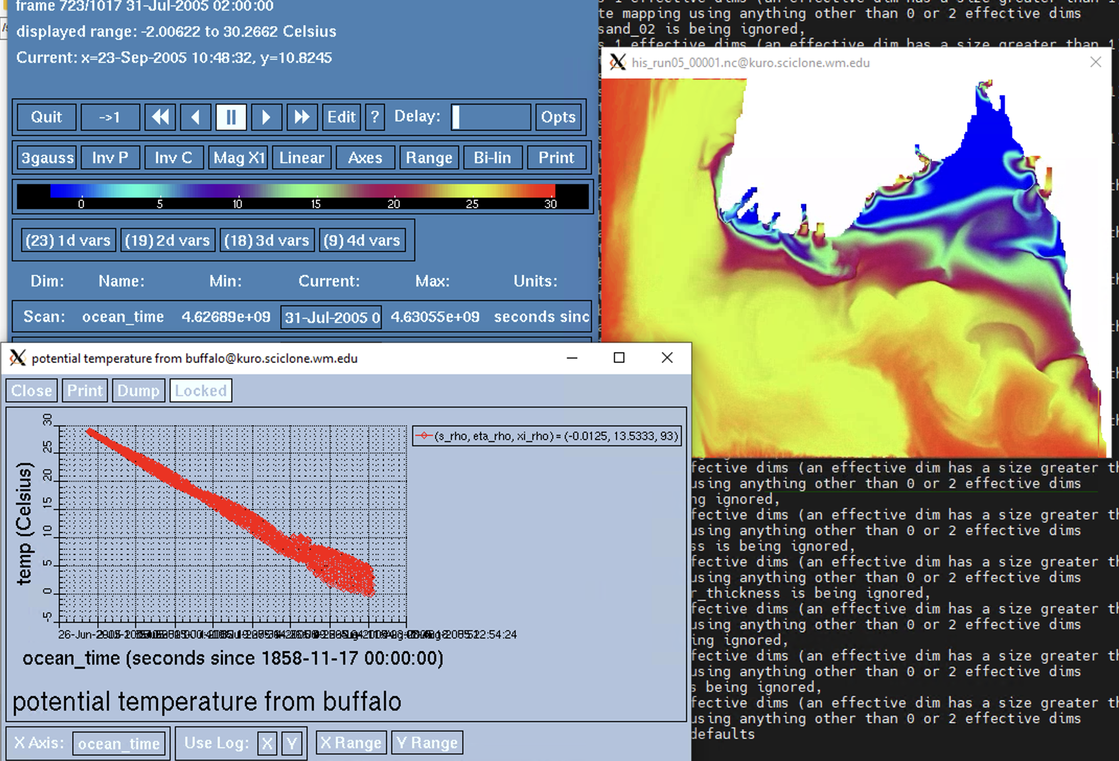Open the Opts menu
Image resolution: width=1119 pixels, height=761 pixels.
click(x=558, y=117)
